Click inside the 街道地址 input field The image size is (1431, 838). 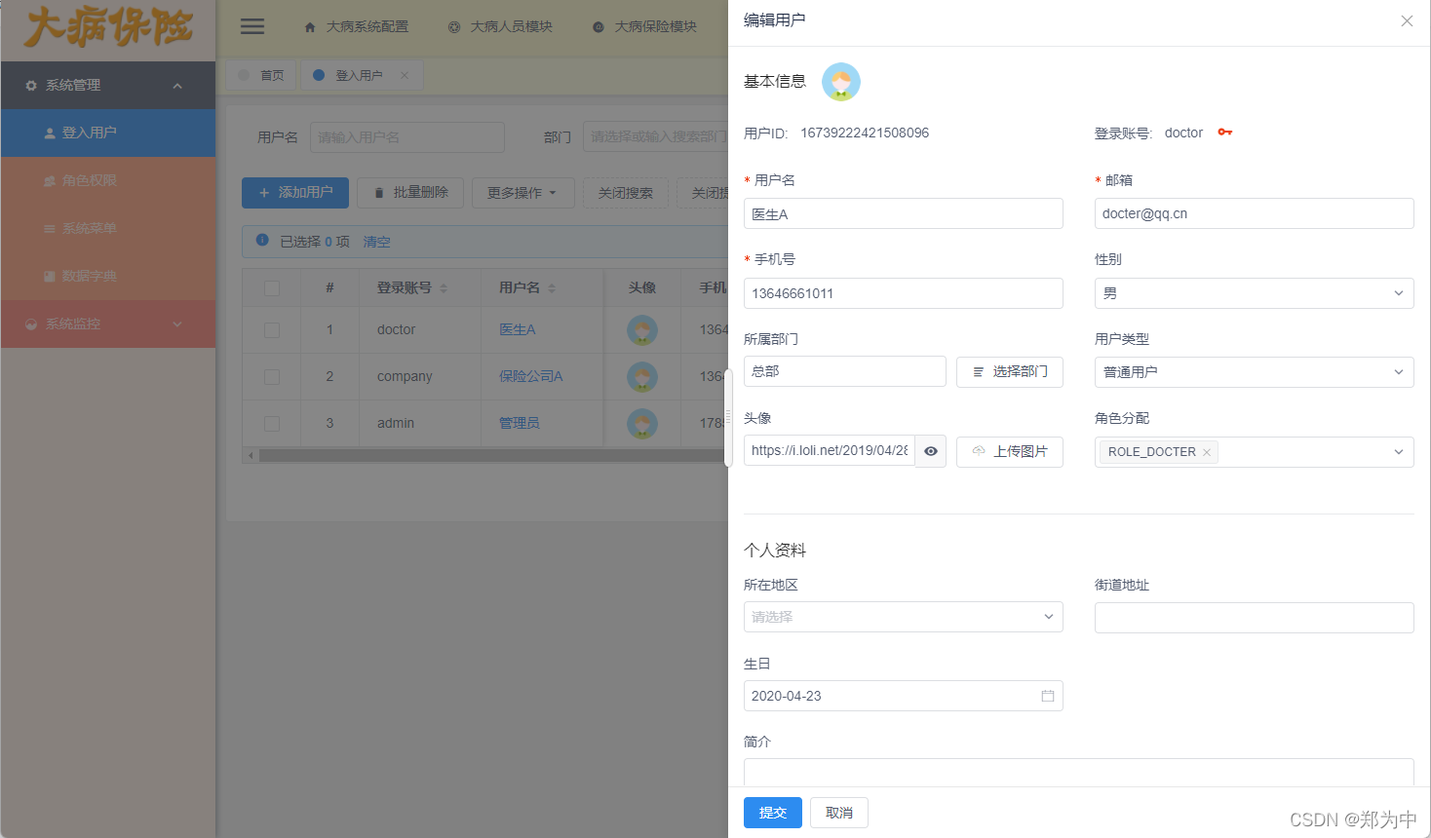tap(1254, 617)
